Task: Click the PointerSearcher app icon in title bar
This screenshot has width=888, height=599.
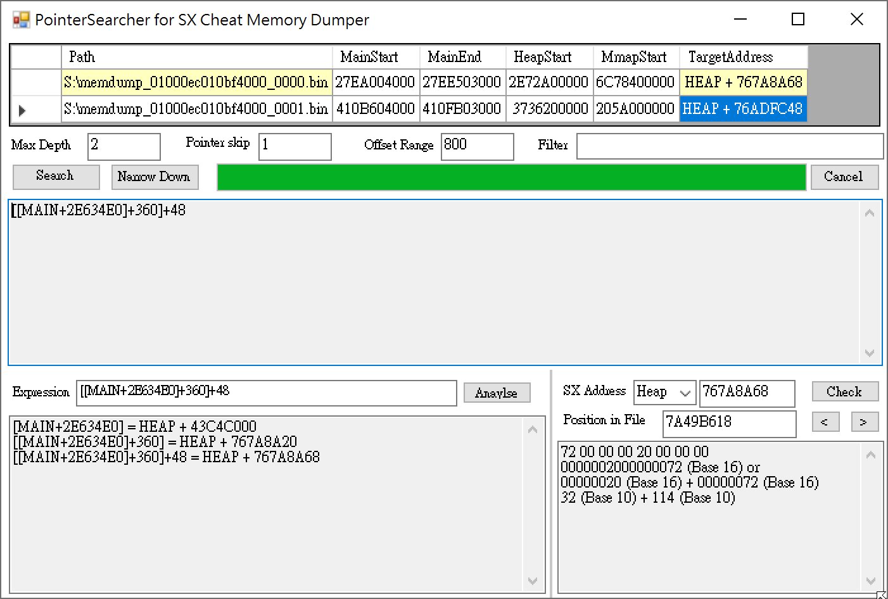Action: 21,20
